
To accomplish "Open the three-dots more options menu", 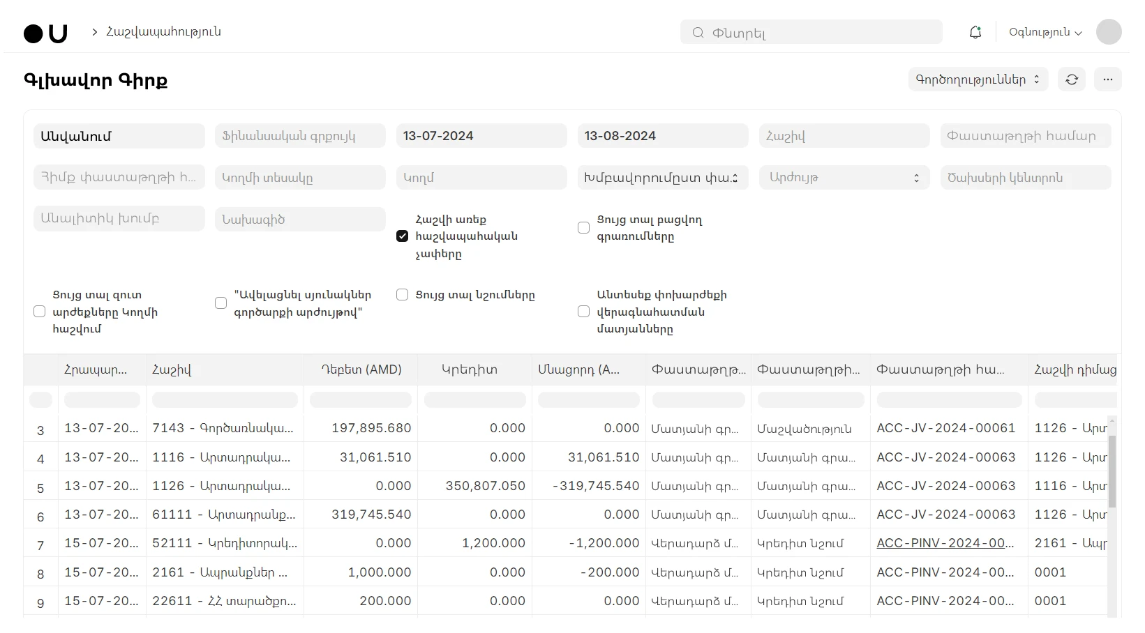I will click(1108, 79).
